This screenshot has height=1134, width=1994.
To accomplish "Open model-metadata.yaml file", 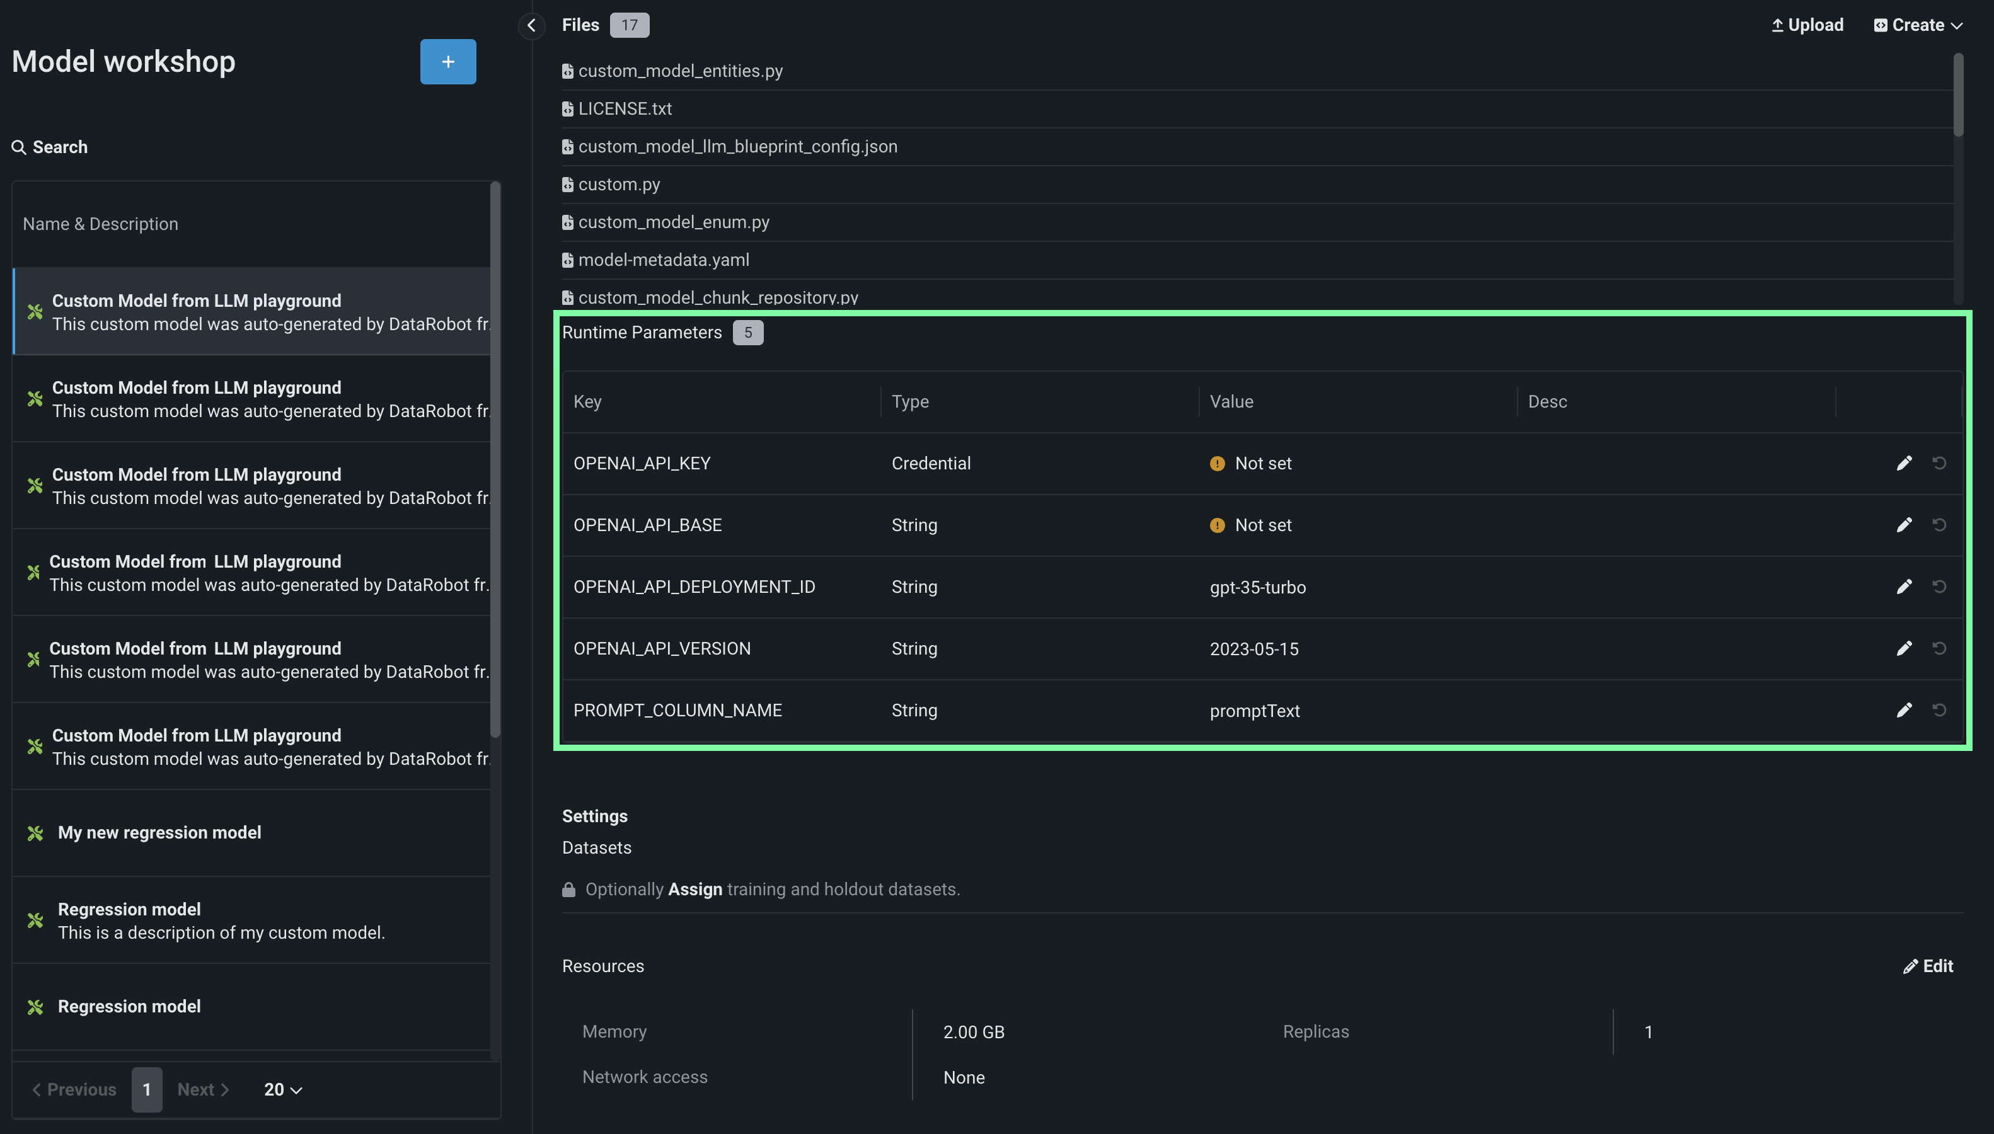I will tap(663, 260).
